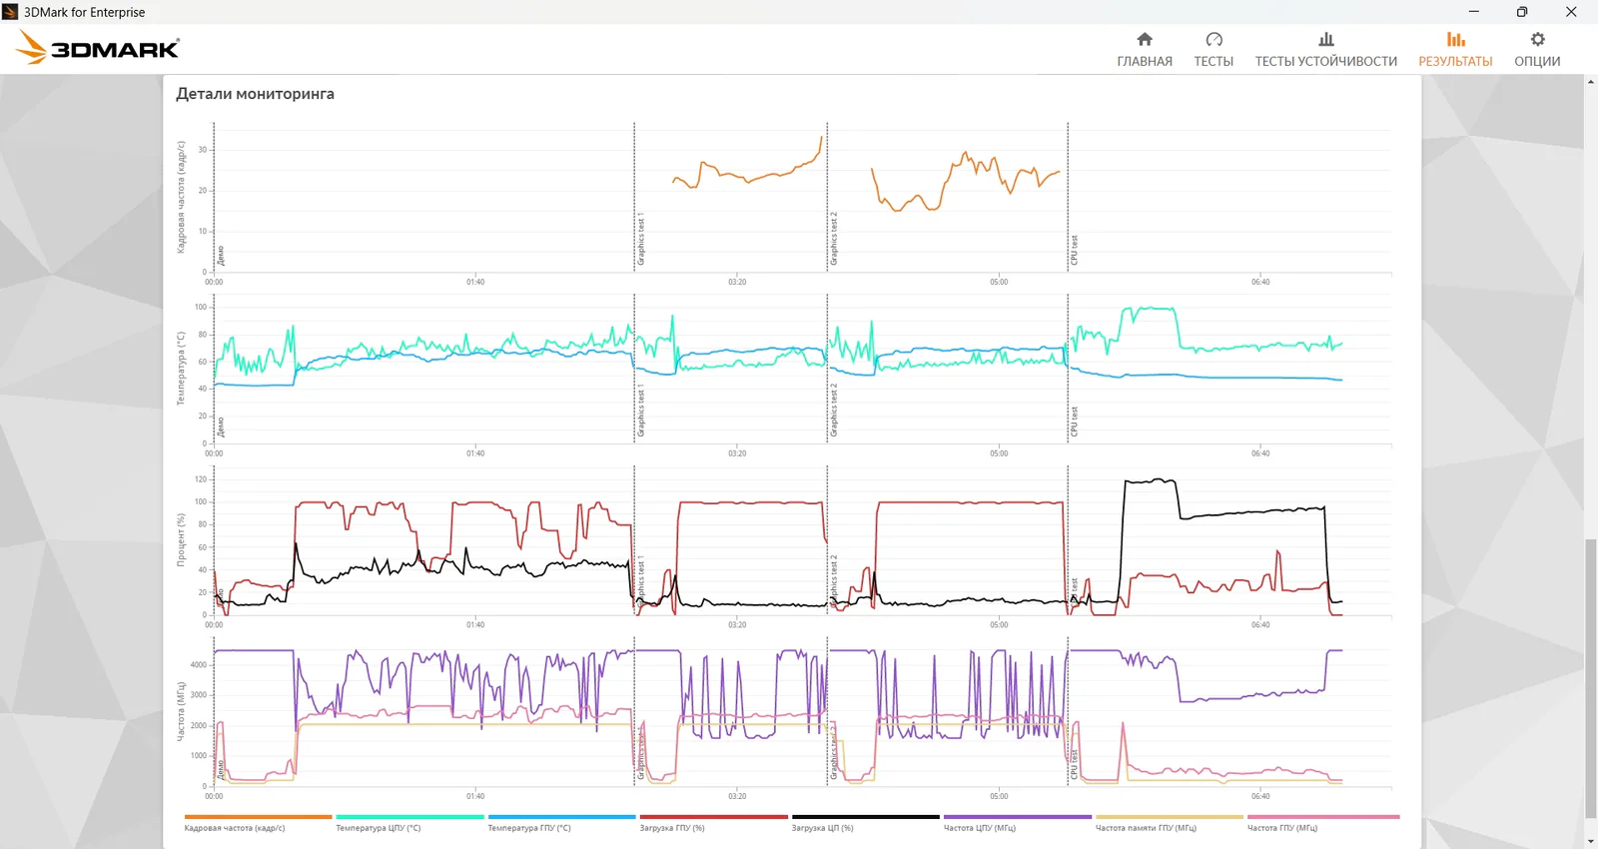1598x849 pixels.
Task: Toggle the Частота ГПУ (МГц) legend series
Action: [1322, 823]
